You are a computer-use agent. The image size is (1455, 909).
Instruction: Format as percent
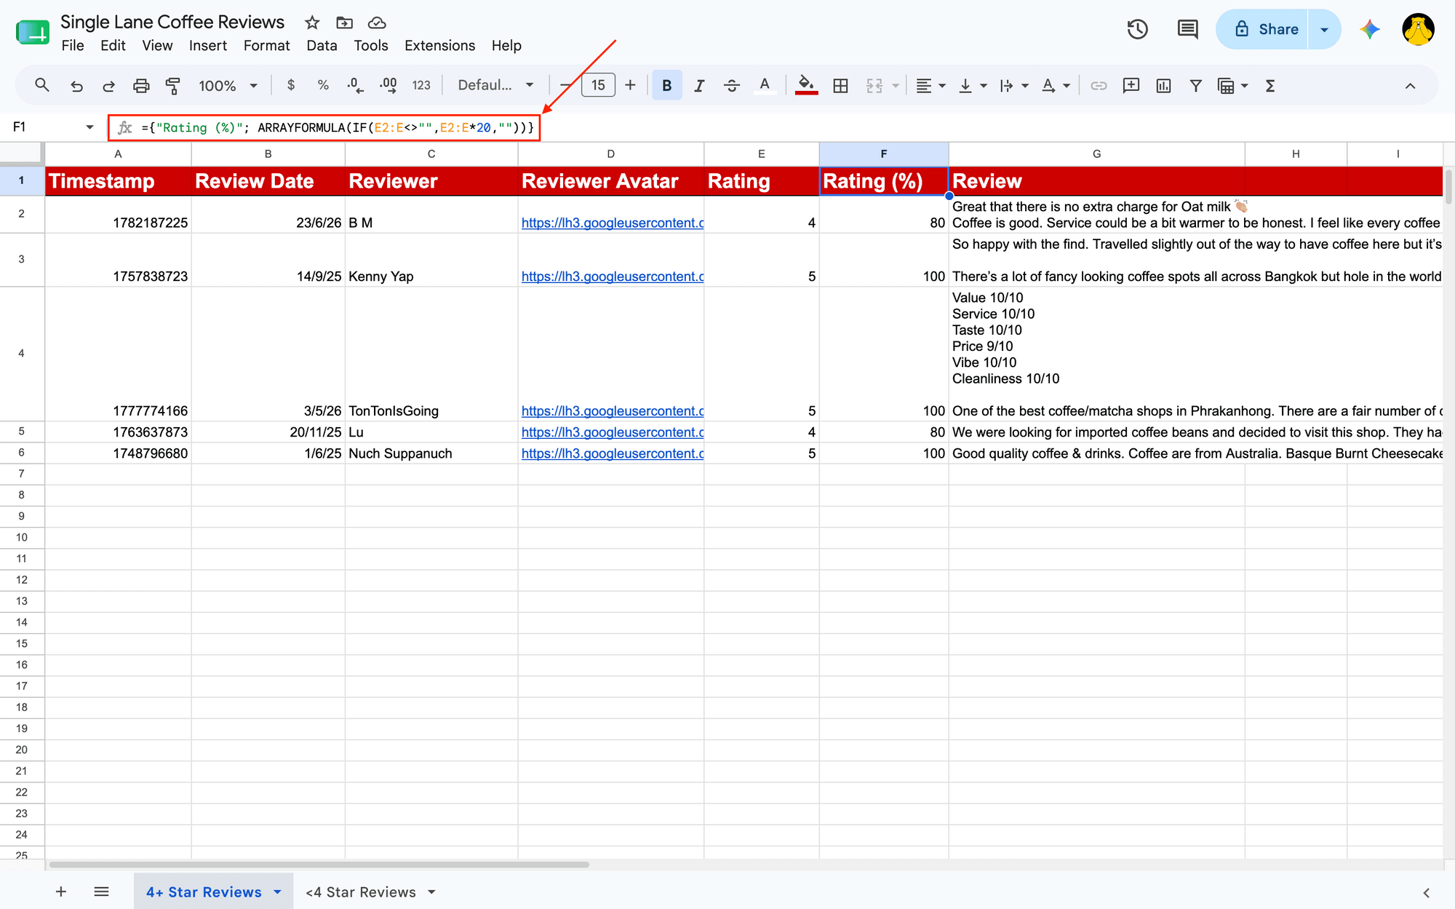323,85
